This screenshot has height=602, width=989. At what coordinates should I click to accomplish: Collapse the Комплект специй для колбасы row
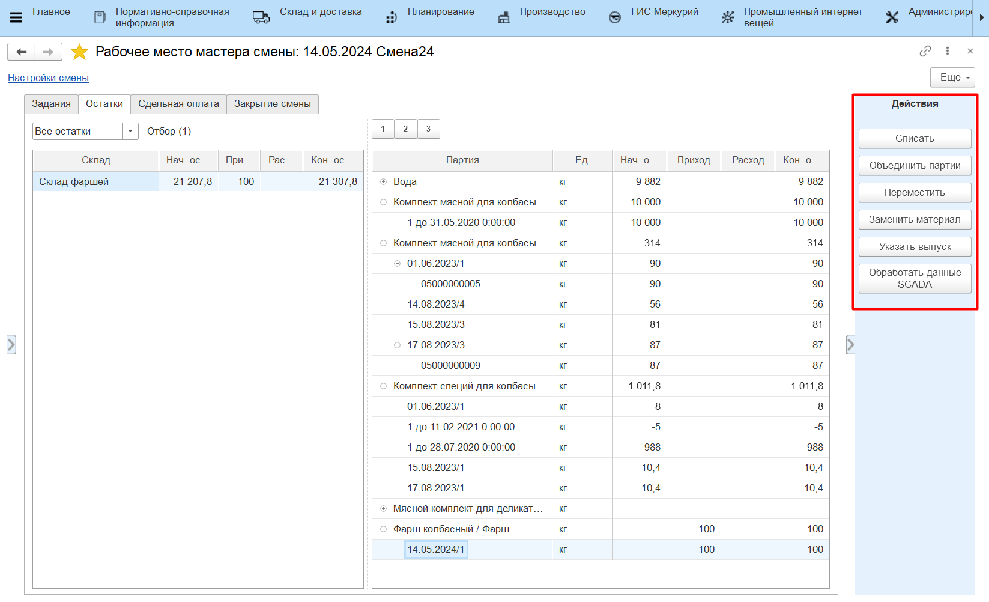[x=383, y=386]
